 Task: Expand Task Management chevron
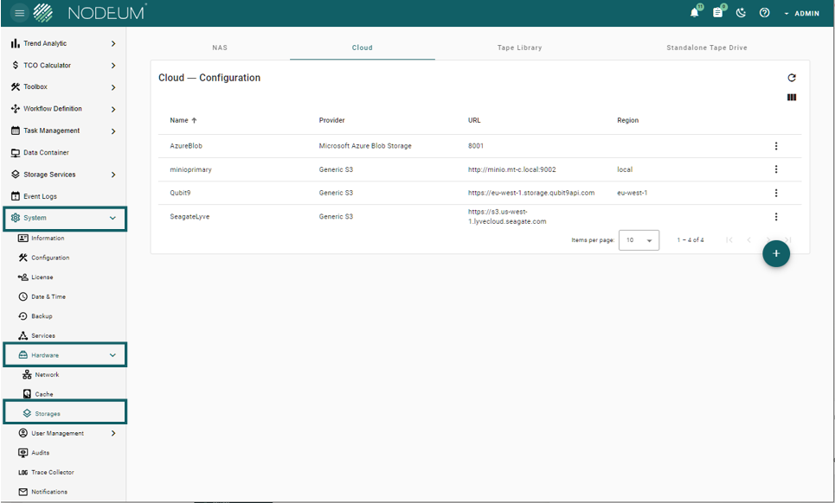[x=112, y=131]
